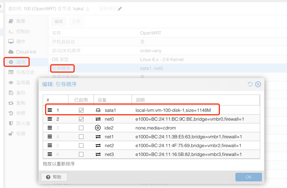Viewport: 287px width, 188px height.
Task: Select the 启动/关机顺序 order=any row
Action: point(167,51)
